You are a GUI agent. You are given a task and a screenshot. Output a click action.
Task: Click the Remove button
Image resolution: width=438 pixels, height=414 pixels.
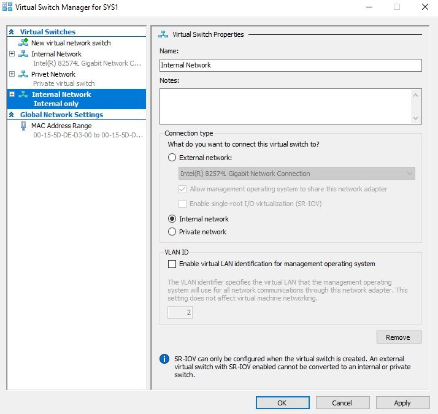(399, 337)
